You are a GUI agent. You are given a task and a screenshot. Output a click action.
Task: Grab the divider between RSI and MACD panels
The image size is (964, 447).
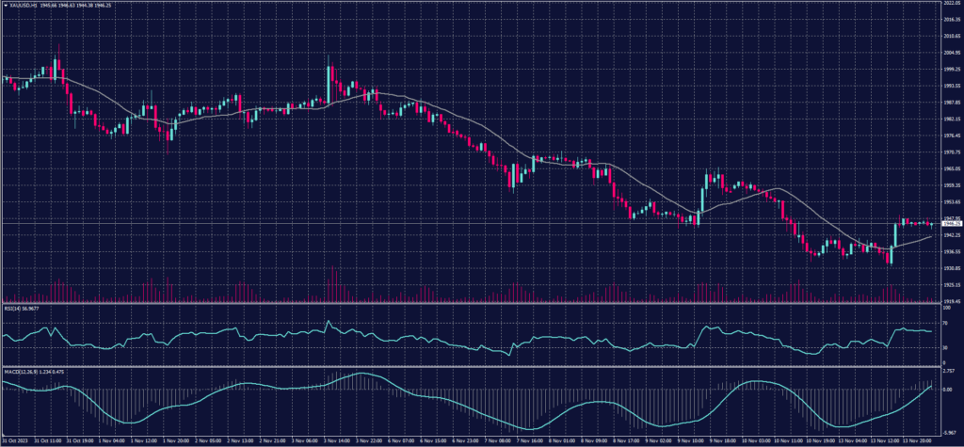click(x=471, y=365)
